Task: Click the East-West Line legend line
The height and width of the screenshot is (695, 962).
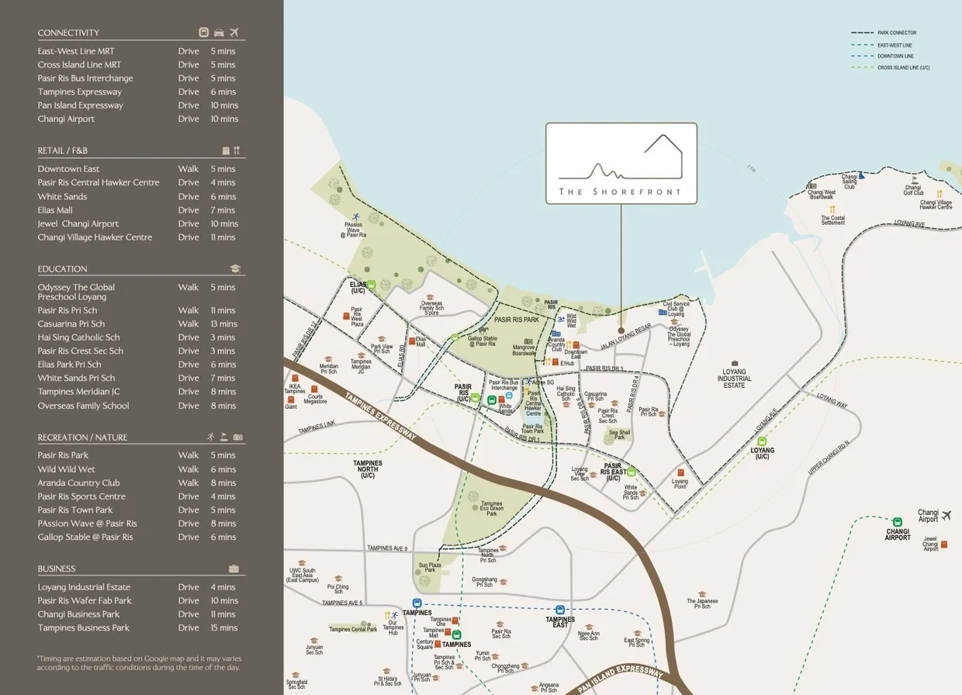Action: (862, 44)
